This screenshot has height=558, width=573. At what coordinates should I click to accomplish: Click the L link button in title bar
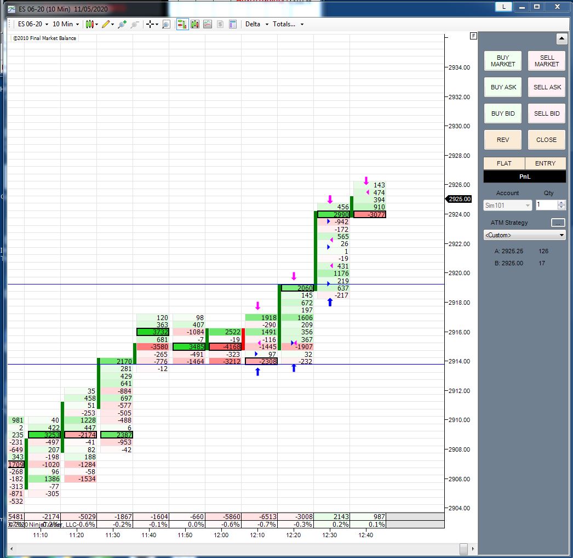(503, 7)
